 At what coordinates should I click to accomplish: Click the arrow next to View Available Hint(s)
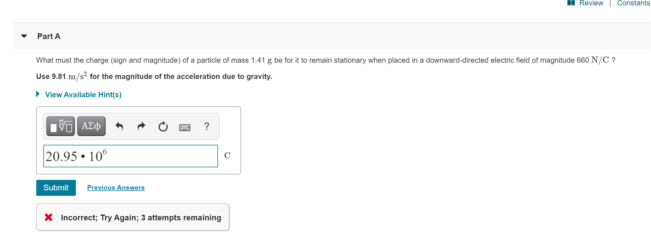tap(38, 94)
